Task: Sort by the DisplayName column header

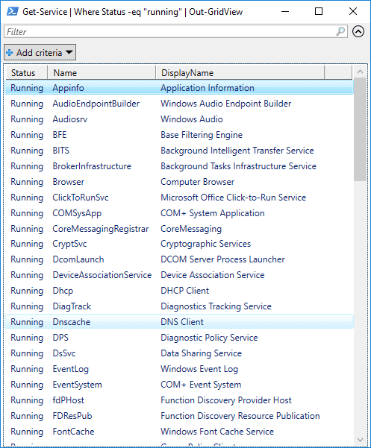Action: coord(240,72)
